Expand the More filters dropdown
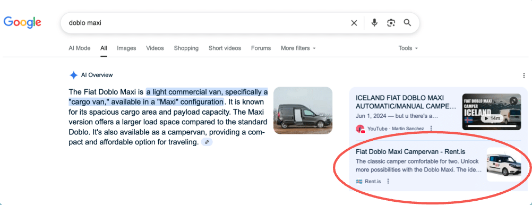This screenshot has height=205, width=532. coord(298,48)
